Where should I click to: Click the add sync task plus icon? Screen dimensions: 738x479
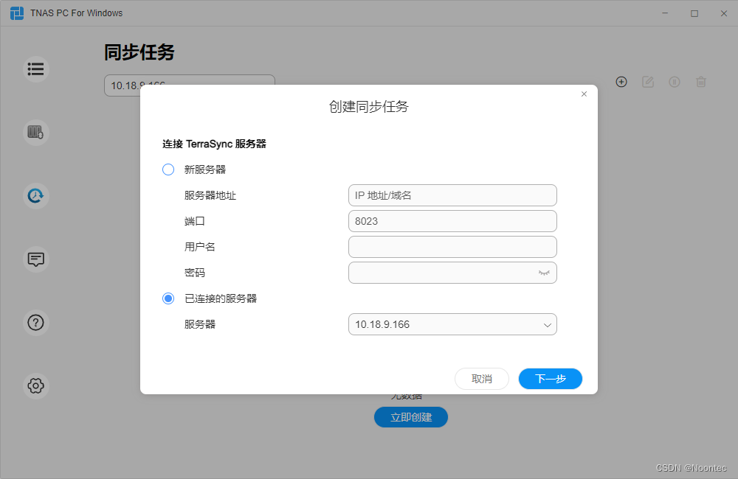[x=621, y=82]
